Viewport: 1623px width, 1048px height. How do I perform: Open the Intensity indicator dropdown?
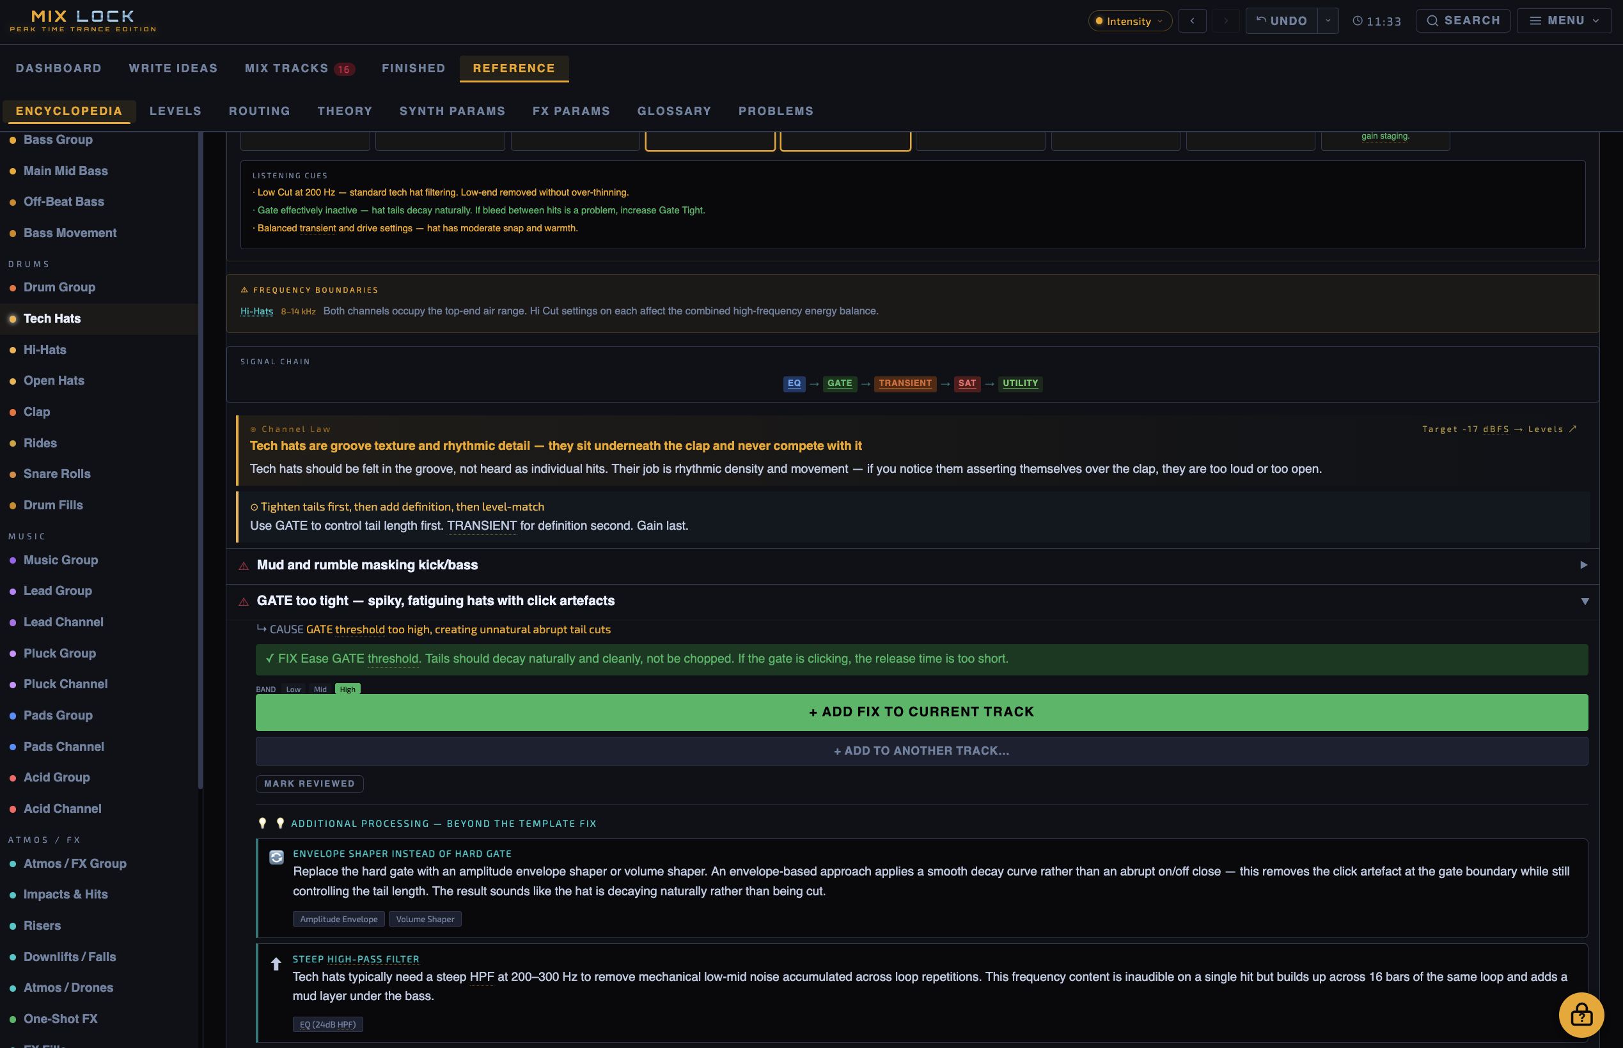[x=1128, y=20]
